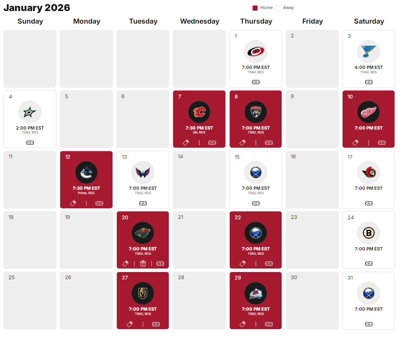Select the game center rink icon on January 24
Screen dimensions: 402x337
click(369, 263)
